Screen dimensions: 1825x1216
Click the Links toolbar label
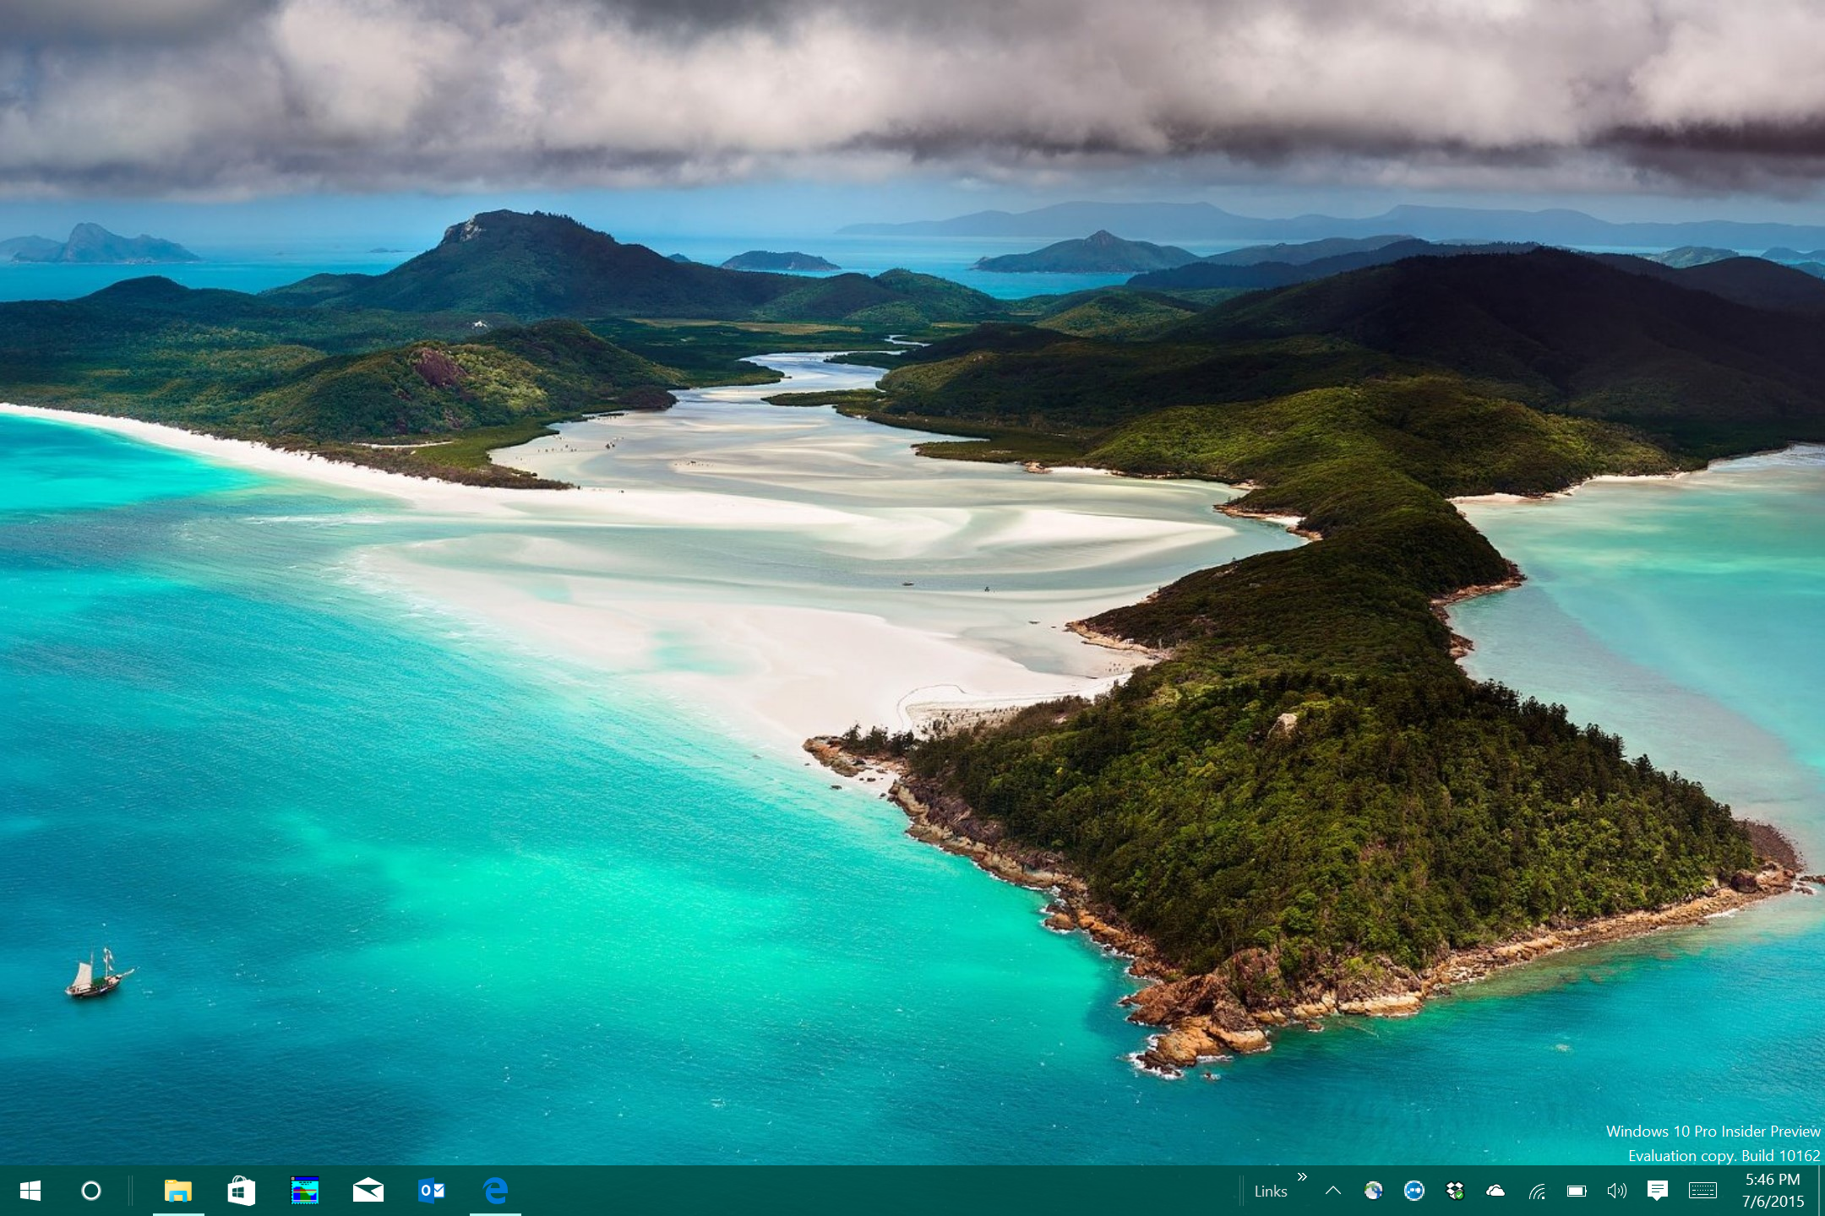coord(1271,1192)
